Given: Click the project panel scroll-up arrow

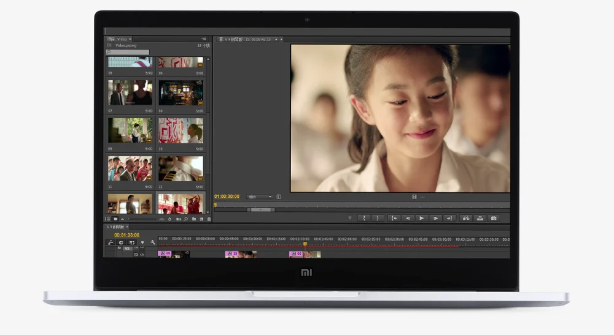Looking at the screenshot, I should [208, 59].
